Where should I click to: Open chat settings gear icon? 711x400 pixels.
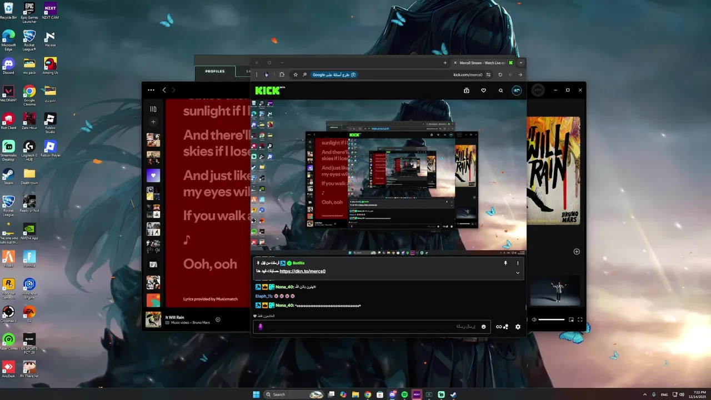tap(518, 327)
